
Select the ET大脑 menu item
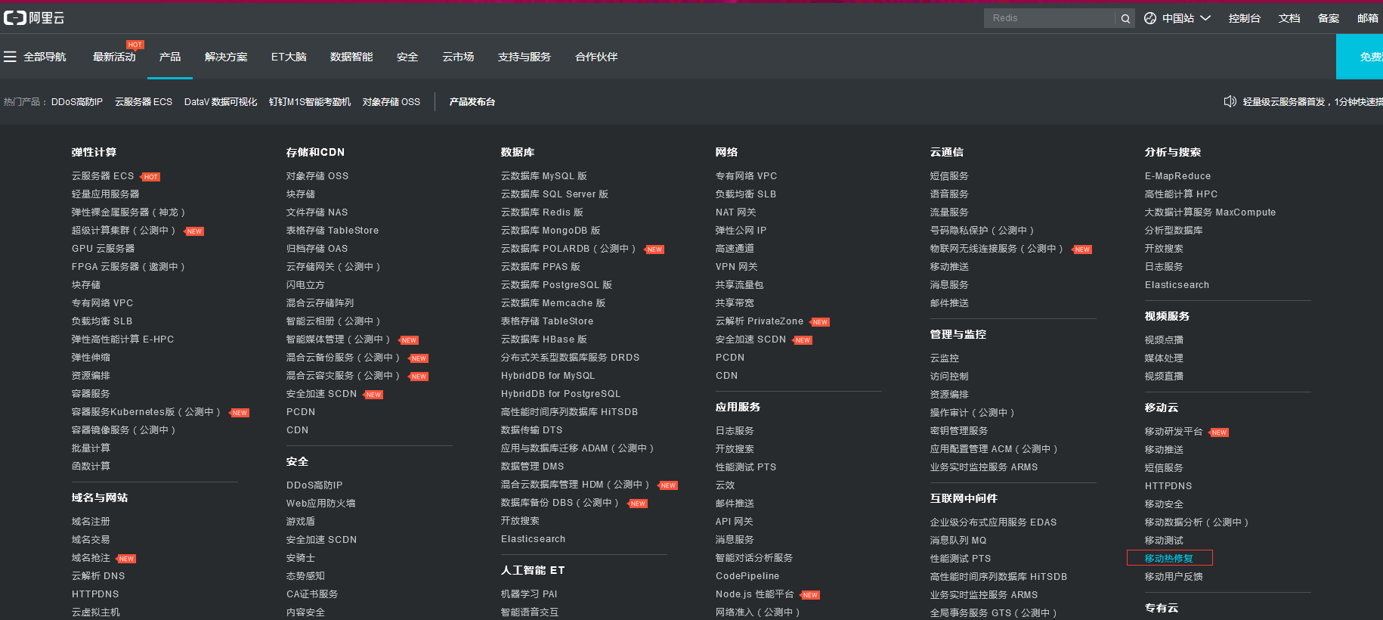click(289, 57)
